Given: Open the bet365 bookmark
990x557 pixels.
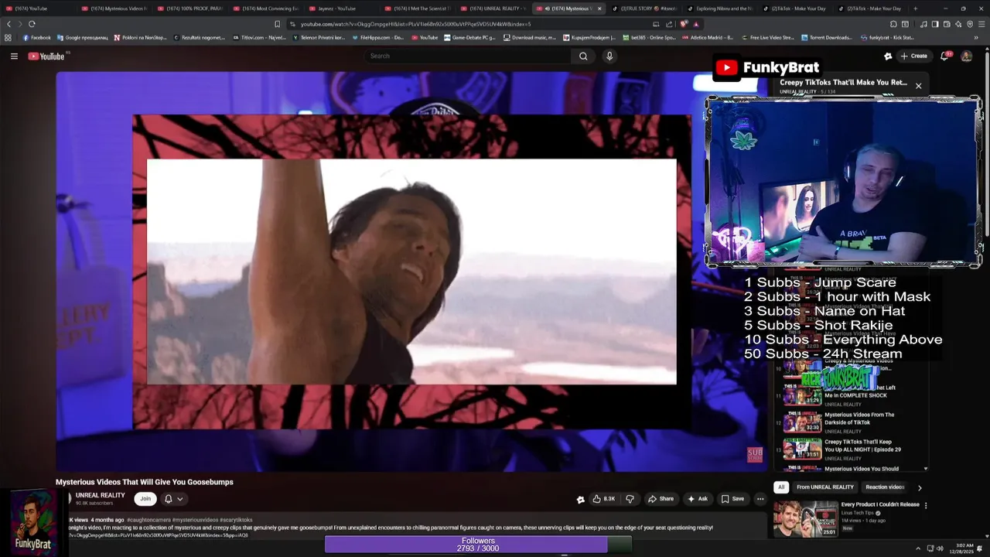Looking at the screenshot, I should click(650, 37).
